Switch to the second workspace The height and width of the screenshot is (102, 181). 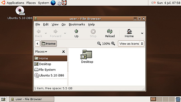tap(160, 99)
